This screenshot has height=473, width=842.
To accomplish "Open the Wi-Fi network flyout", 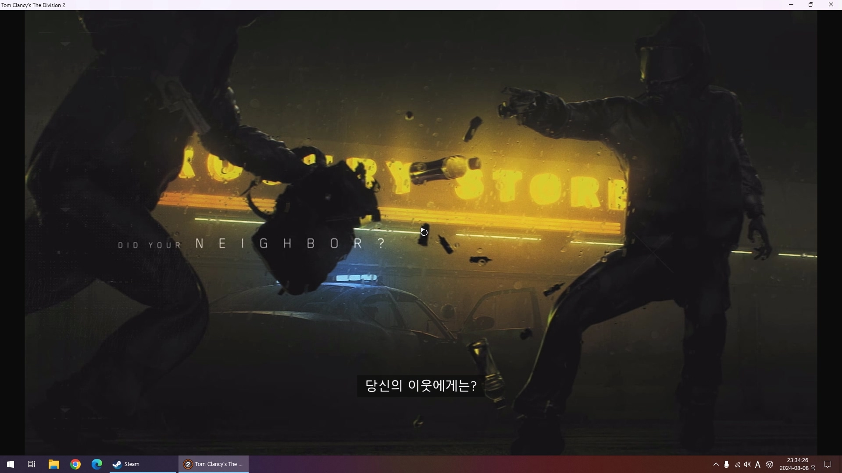I will (x=738, y=464).
